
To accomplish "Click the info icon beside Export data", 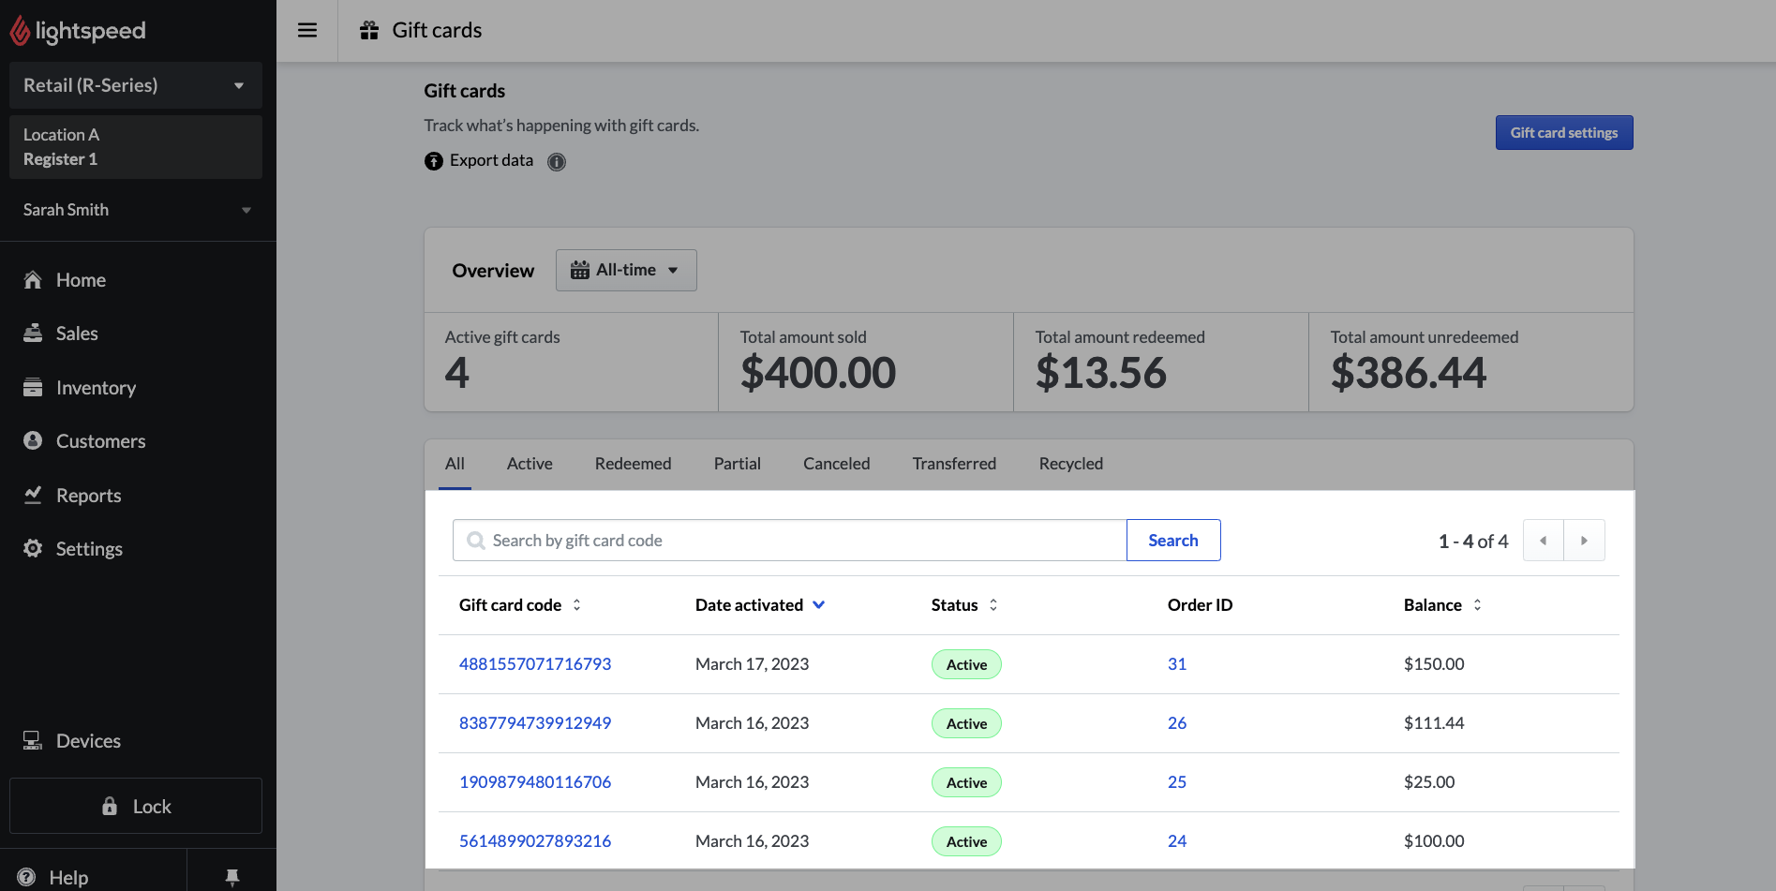I will pos(557,162).
